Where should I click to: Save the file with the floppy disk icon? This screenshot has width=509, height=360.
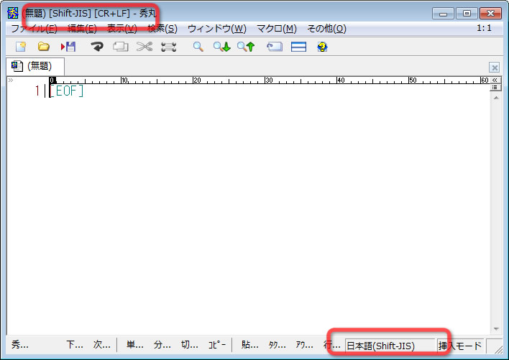(x=68, y=47)
